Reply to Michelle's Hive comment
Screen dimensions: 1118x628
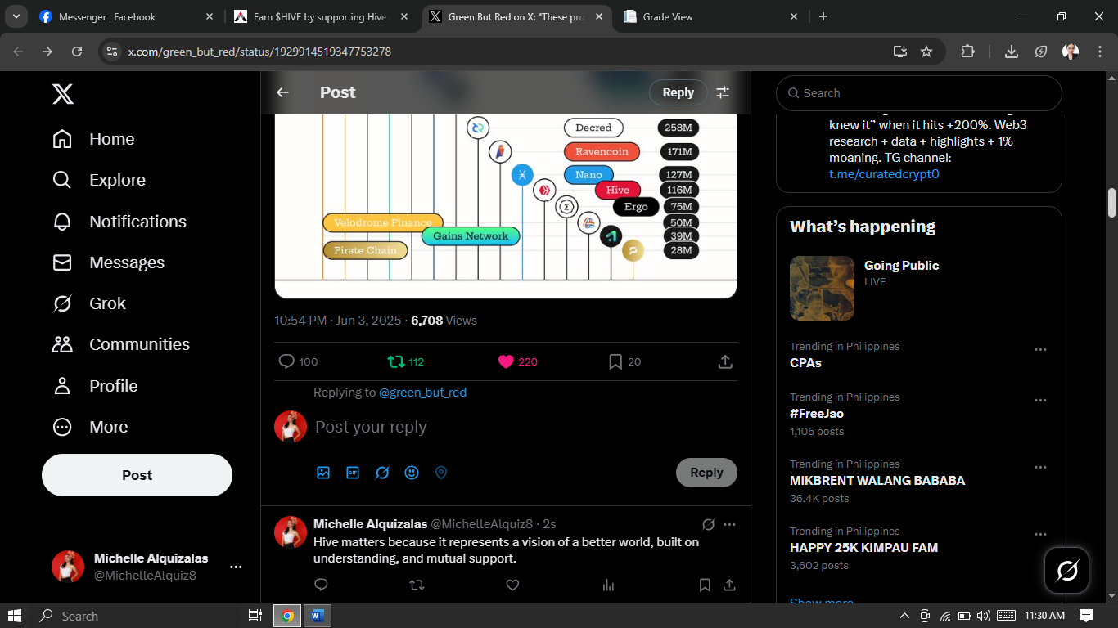(x=321, y=585)
